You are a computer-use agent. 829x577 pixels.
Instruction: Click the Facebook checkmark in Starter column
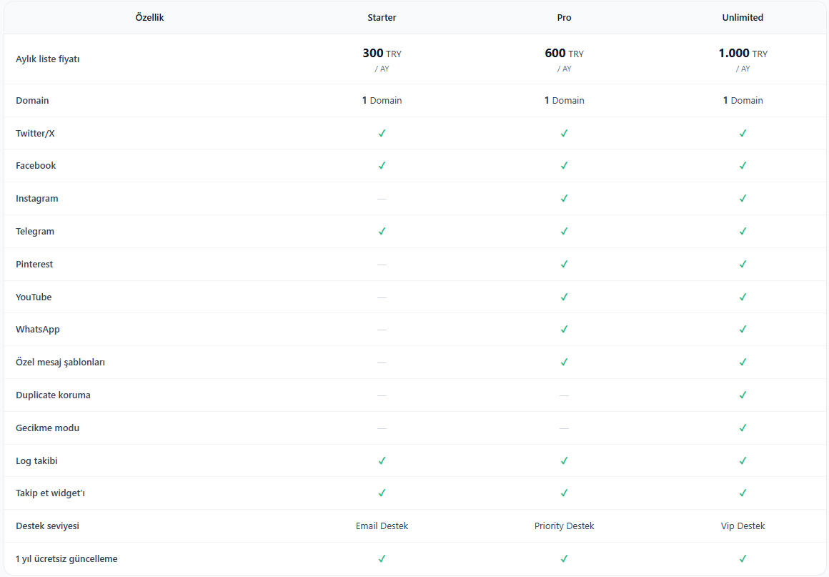pyautogui.click(x=382, y=166)
